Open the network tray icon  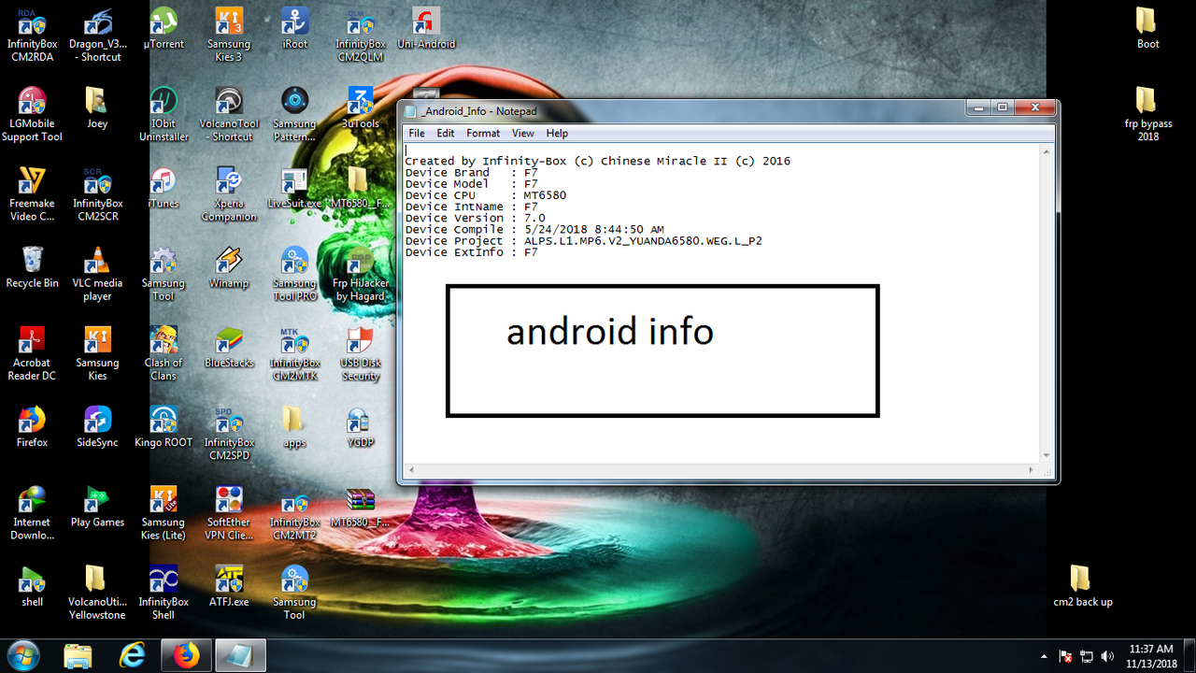click(x=1087, y=656)
